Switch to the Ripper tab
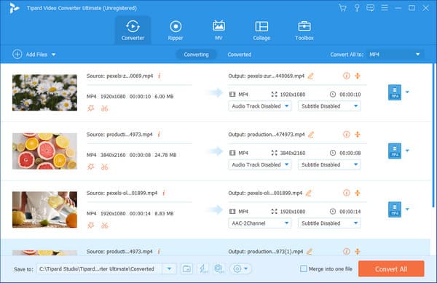437x283 pixels. 176,30
